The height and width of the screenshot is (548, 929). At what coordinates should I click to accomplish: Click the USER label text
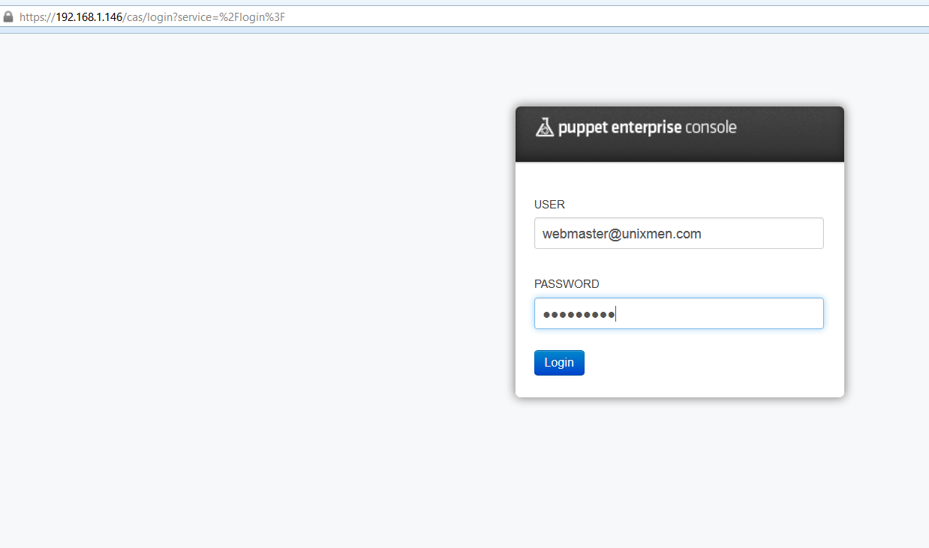(549, 204)
